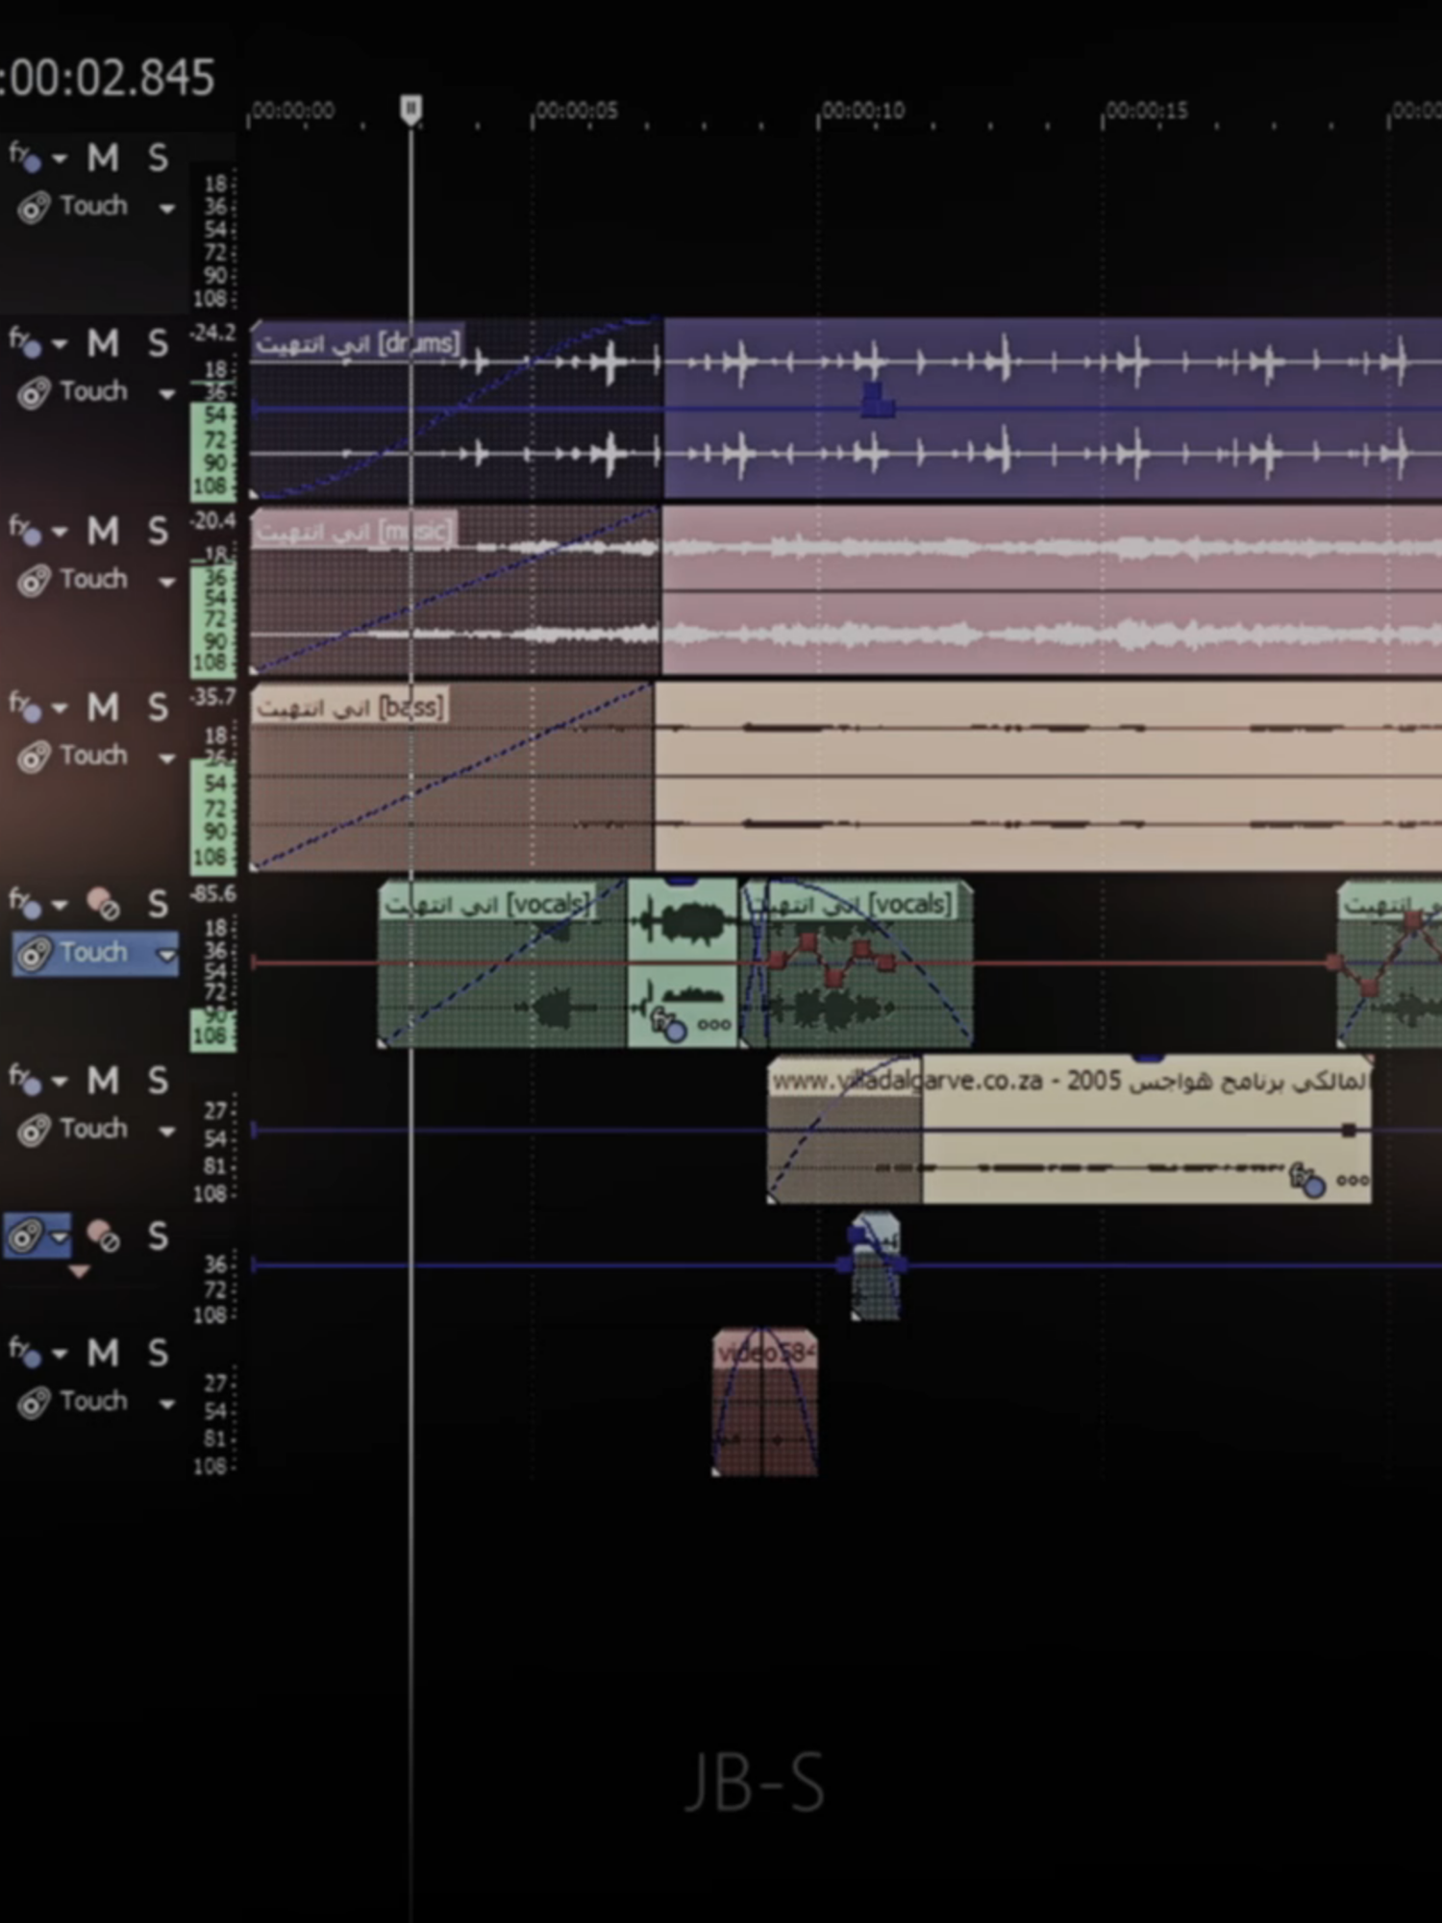Select the first vocals clip
This screenshot has width=1442, height=1923.
502,964
